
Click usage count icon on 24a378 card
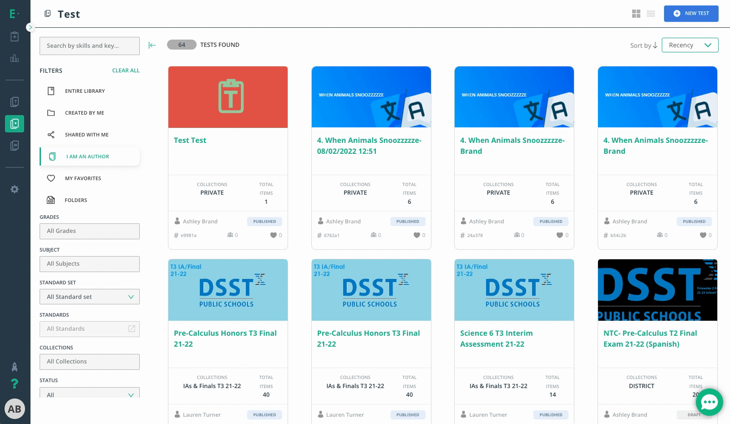[x=517, y=235]
